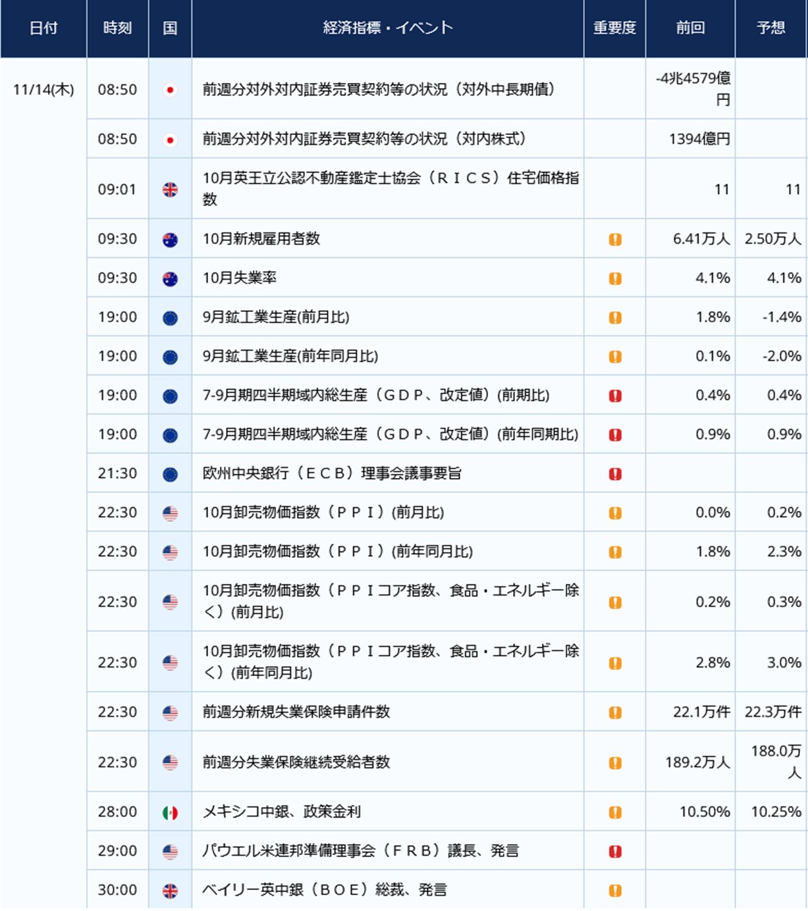808x911 pixels.
Task: Click orange importance icon for 失業保険継続受給者数
Action: pos(615,763)
